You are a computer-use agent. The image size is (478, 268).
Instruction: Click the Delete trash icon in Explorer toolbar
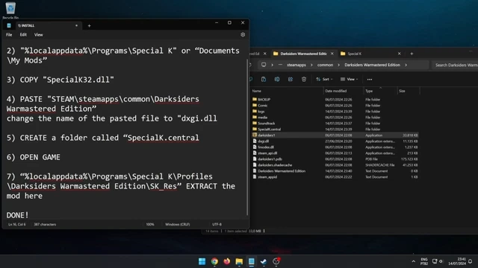pos(304,80)
